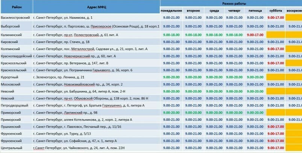Select Колпинский row's red Saturday 9.00-17.00 cell

coord(276,49)
